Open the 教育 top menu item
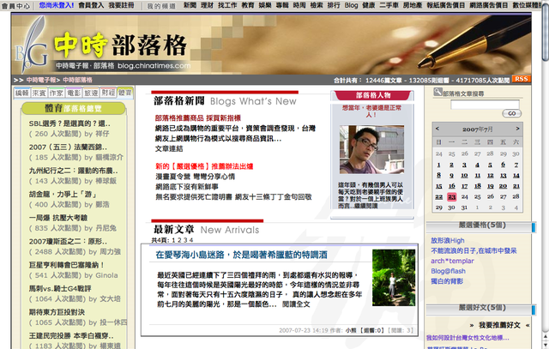This screenshot has height=349, width=549. 248,5
